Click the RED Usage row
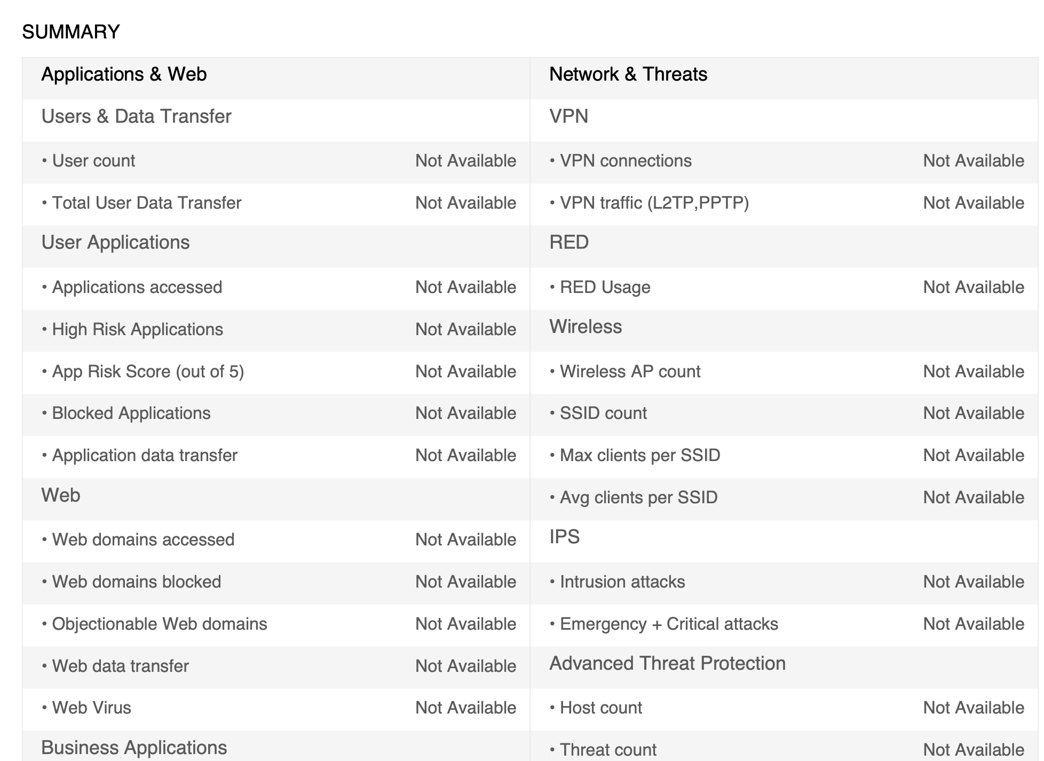The height and width of the screenshot is (761, 1044). 605,287
